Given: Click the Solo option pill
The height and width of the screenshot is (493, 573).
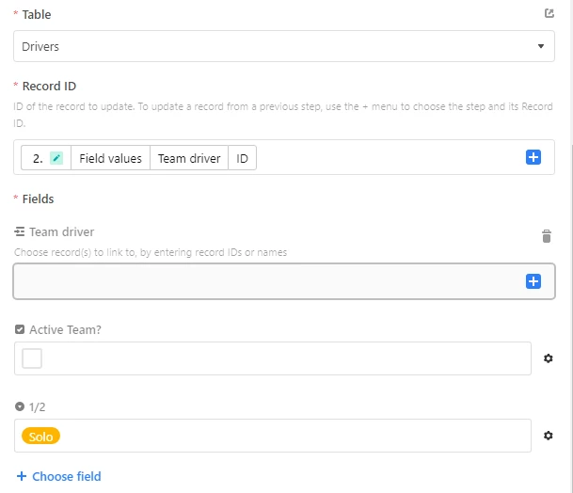Looking at the screenshot, I should coord(40,436).
